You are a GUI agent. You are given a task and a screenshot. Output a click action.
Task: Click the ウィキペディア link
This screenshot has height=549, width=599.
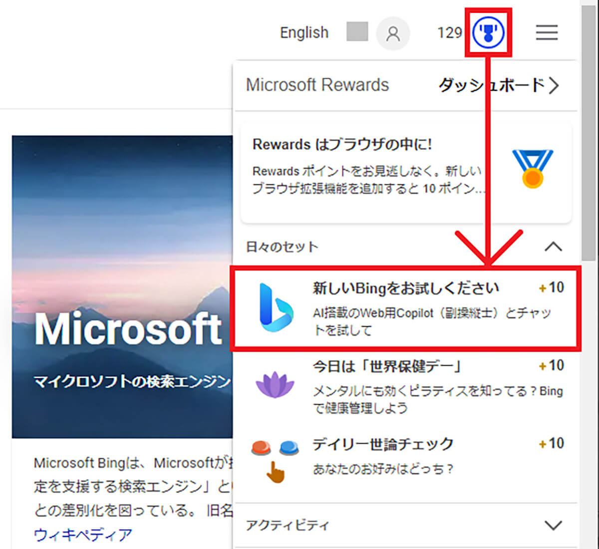(x=83, y=535)
